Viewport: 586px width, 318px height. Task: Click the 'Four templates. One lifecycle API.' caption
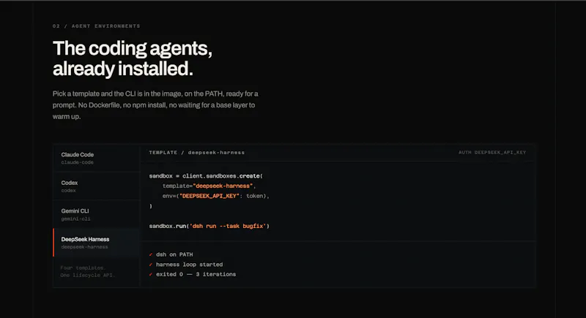coord(87,271)
